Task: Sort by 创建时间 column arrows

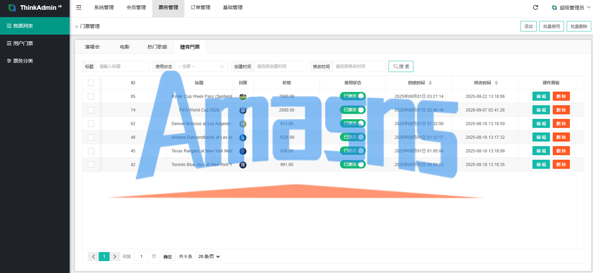Action: pos(430,83)
